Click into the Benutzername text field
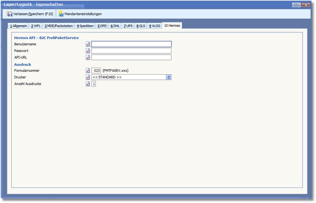 (131, 44)
